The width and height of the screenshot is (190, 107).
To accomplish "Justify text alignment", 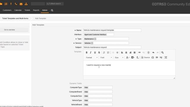I will coord(134,53).
